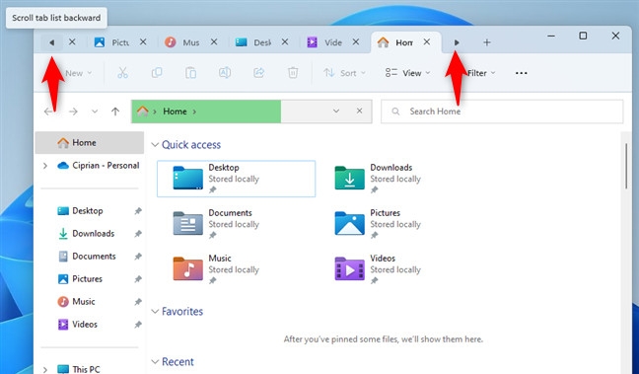Go forward with the right arrow
Image resolution: width=639 pixels, height=374 pixels.
73,112
